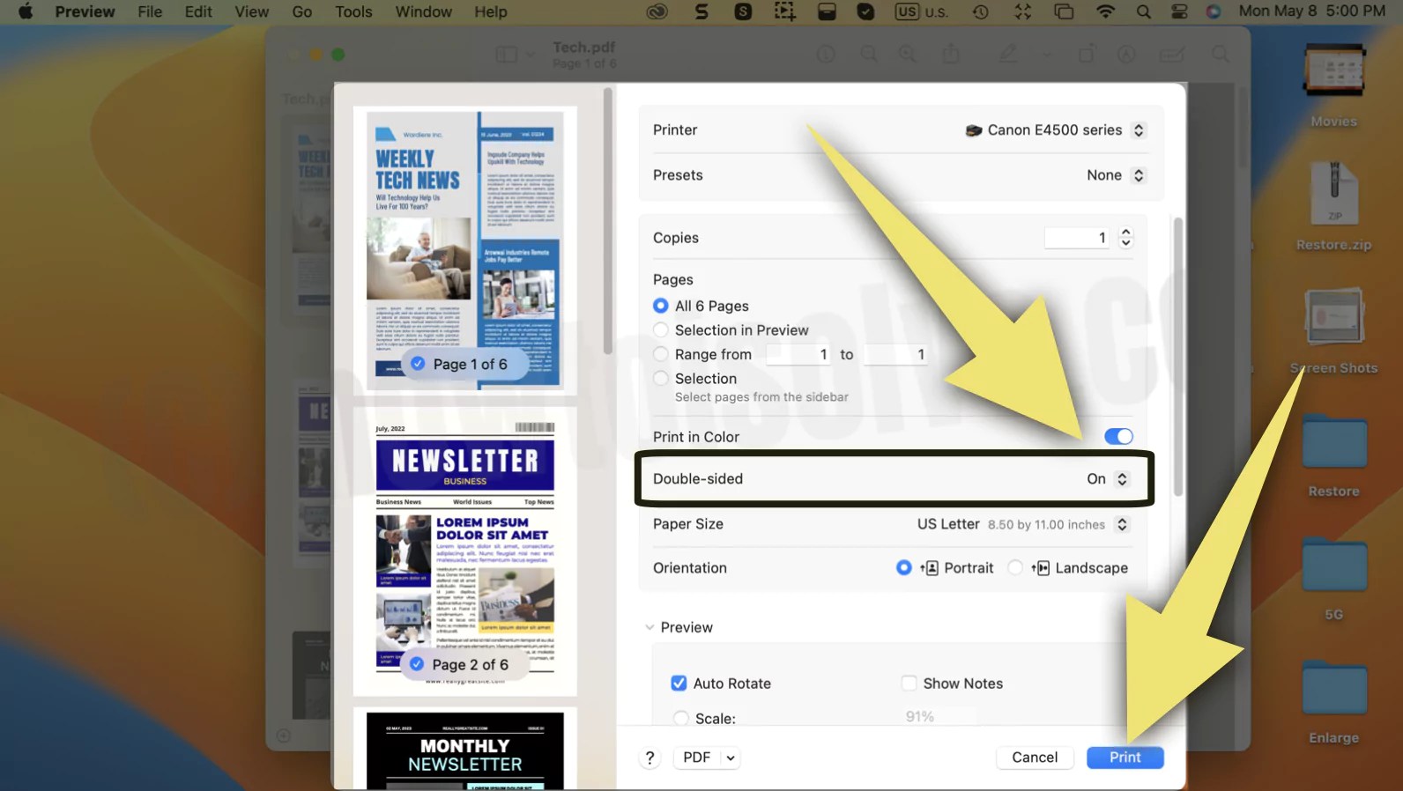The width and height of the screenshot is (1403, 791).
Task: Select the Monthly Newsletter page thumbnail
Action: 464,749
